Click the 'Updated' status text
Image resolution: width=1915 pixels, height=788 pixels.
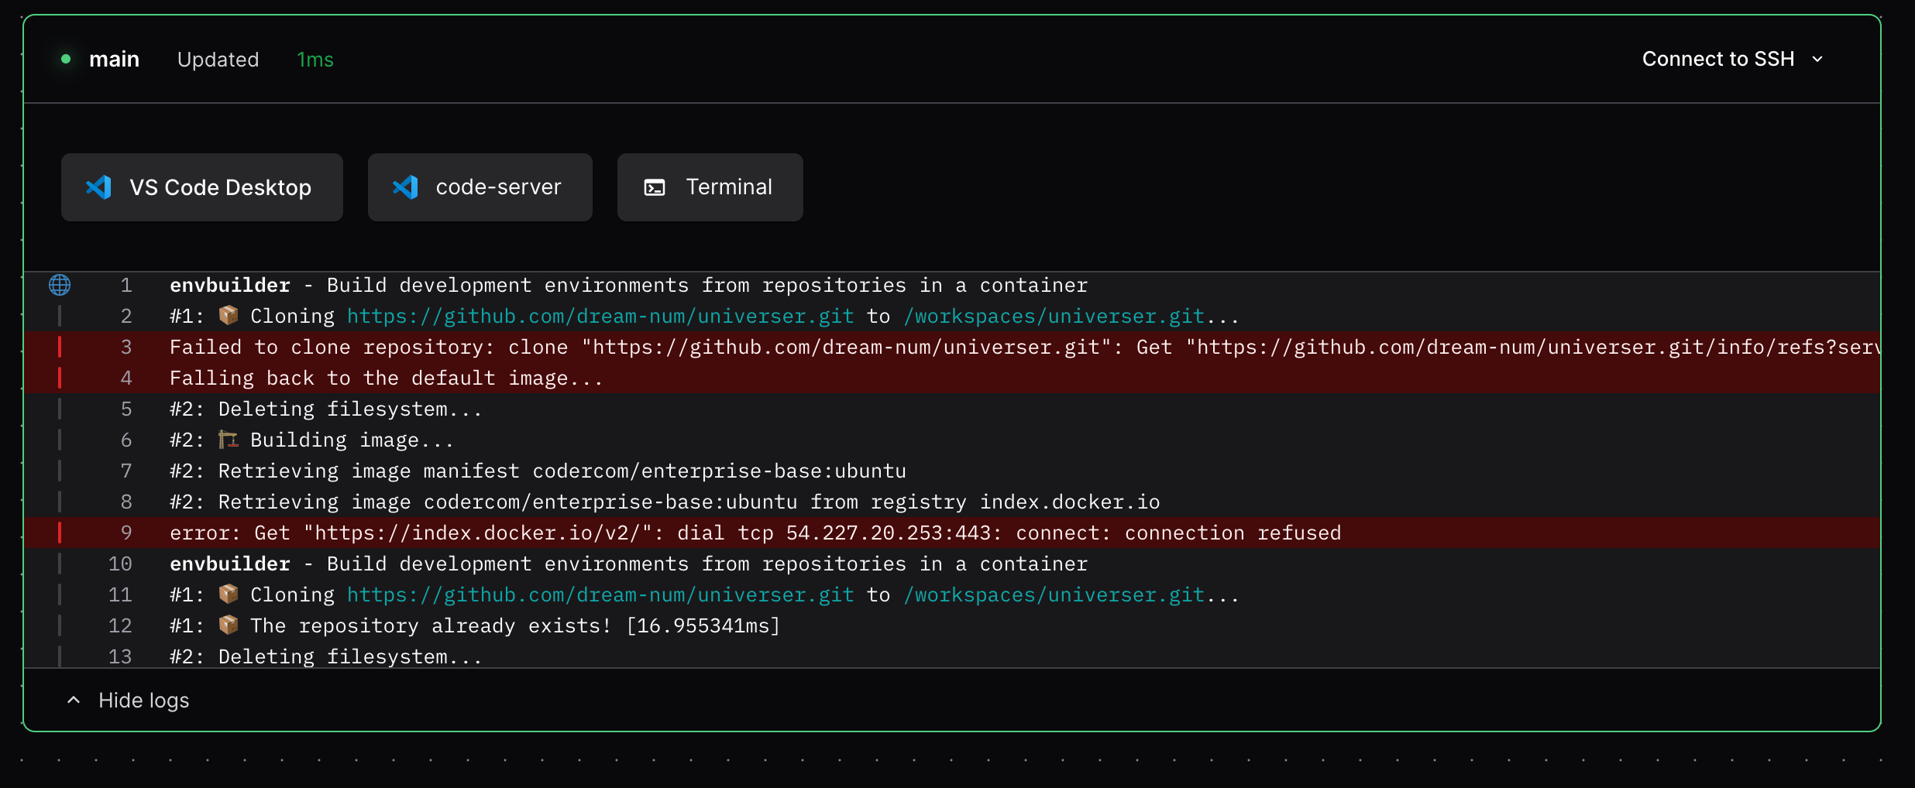[218, 60]
